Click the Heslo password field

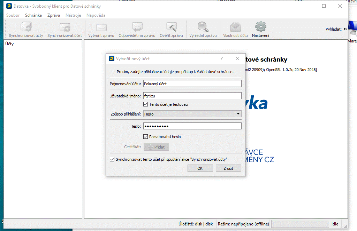(192, 126)
